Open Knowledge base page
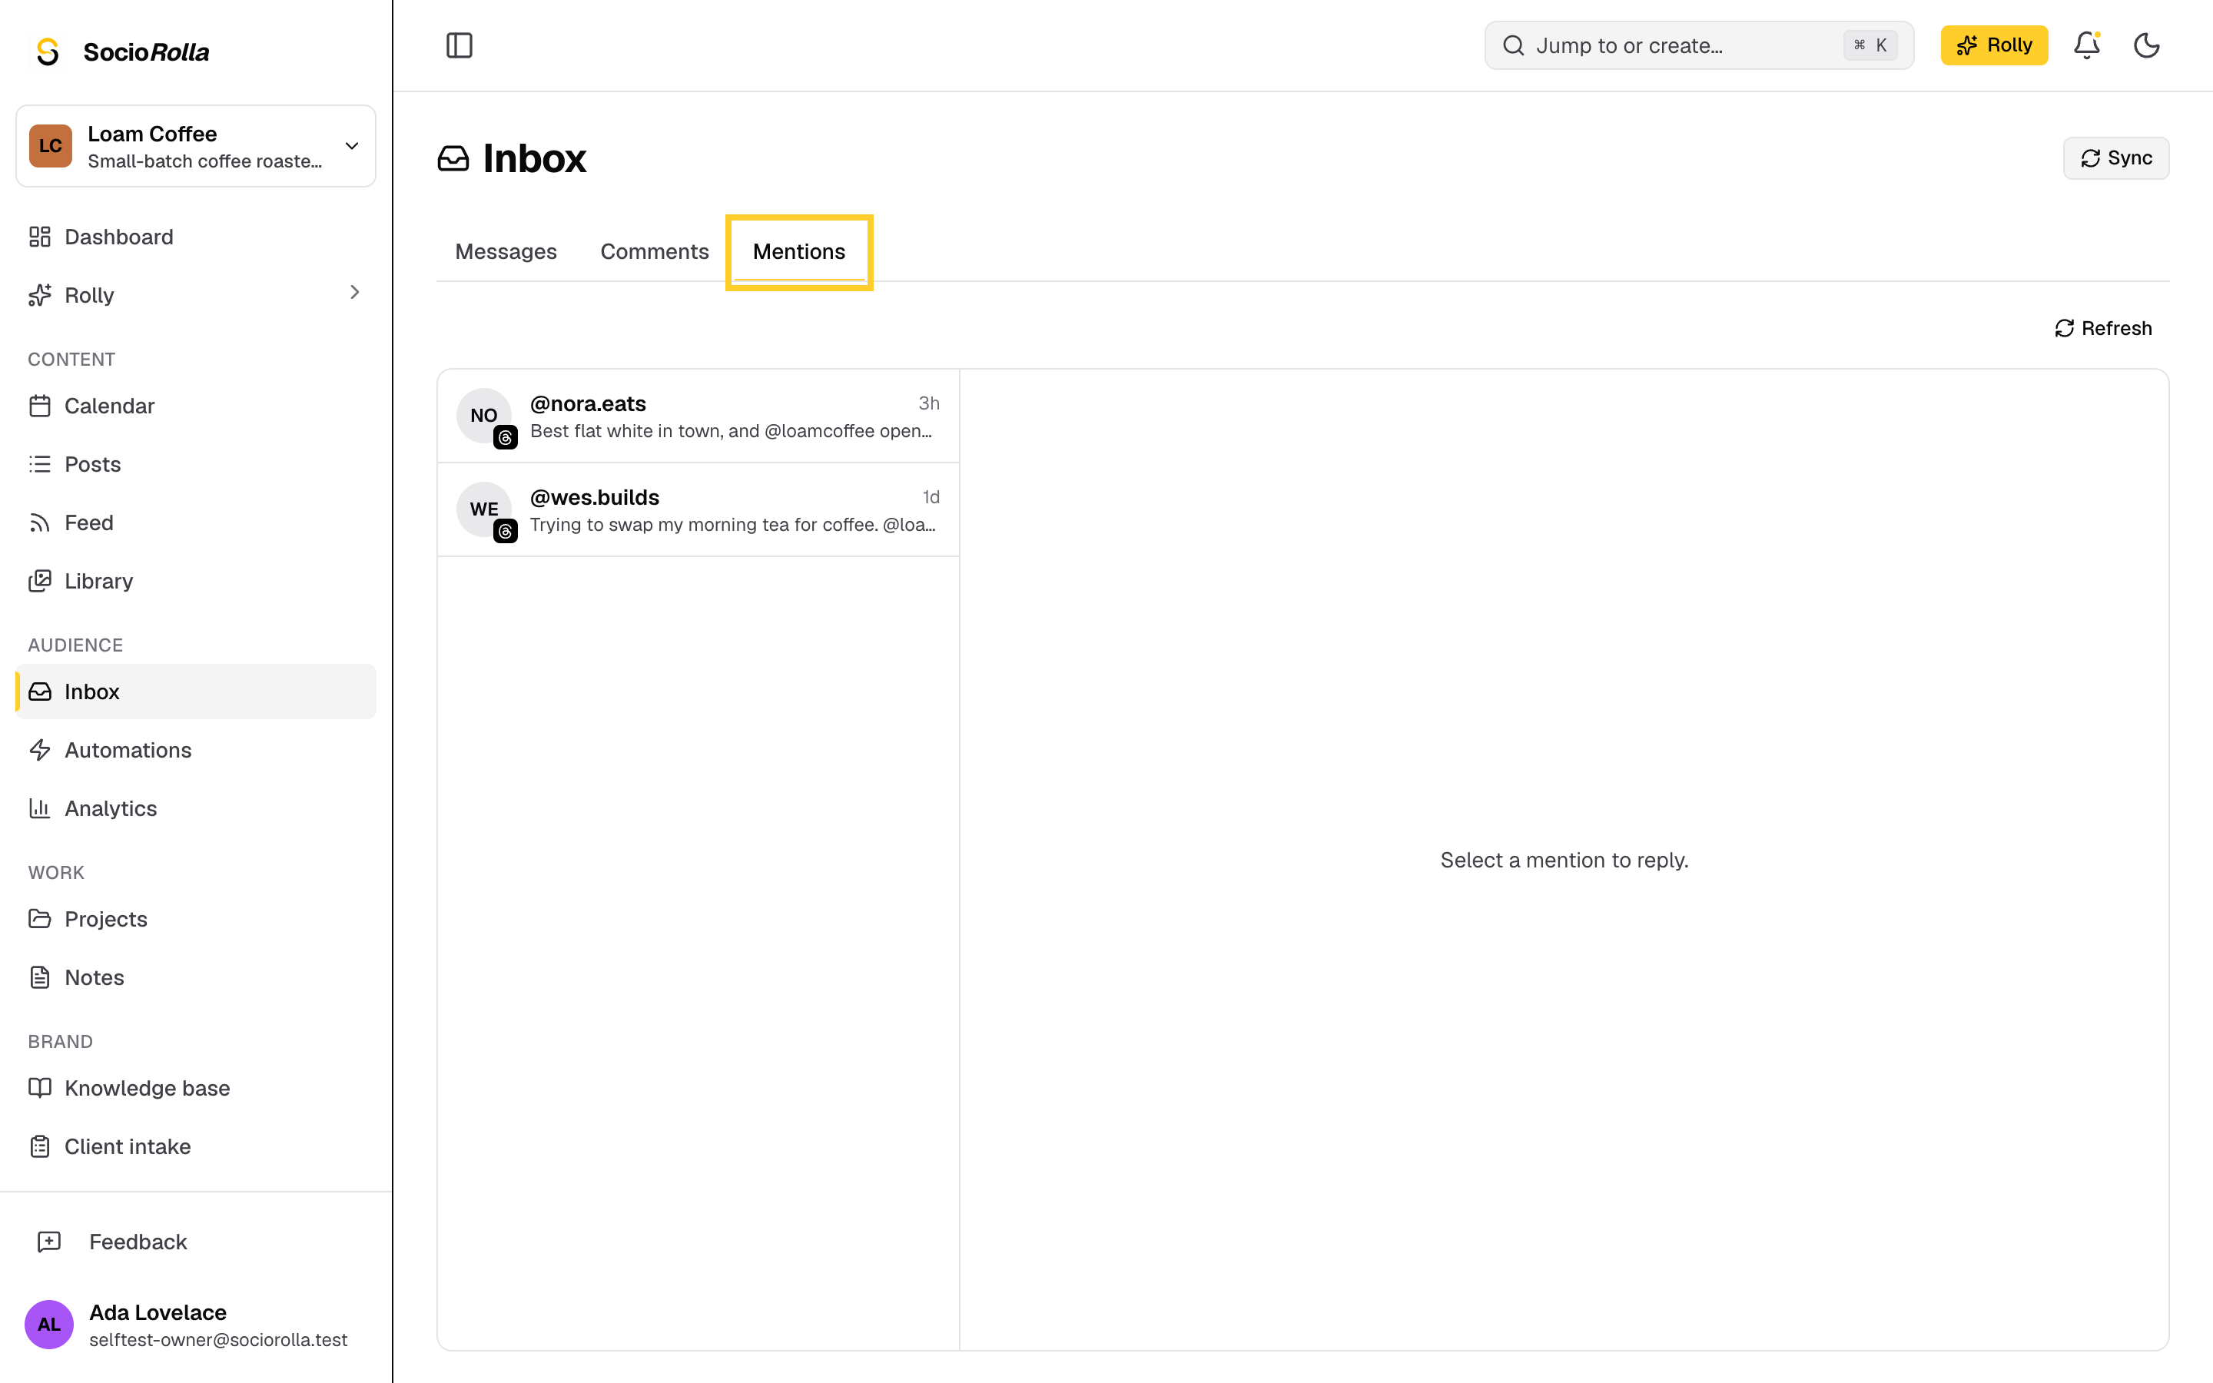The height and width of the screenshot is (1383, 2213). click(x=196, y=1087)
